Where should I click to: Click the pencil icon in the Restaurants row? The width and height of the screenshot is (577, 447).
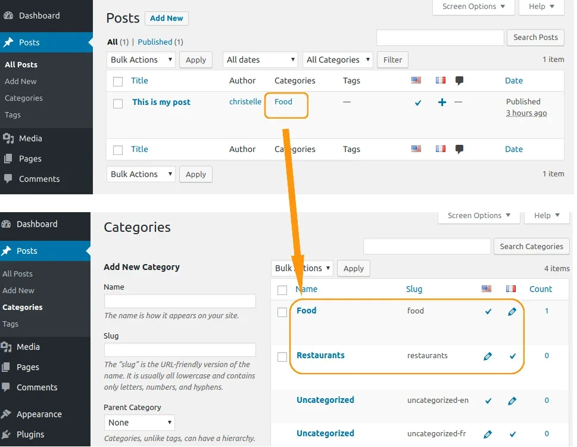pyautogui.click(x=488, y=356)
